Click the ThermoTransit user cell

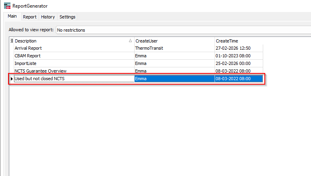click(149, 48)
